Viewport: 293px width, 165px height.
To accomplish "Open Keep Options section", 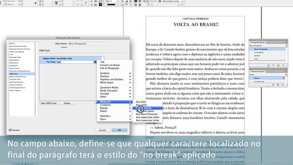I will pyautogui.click(x=14, y=60).
